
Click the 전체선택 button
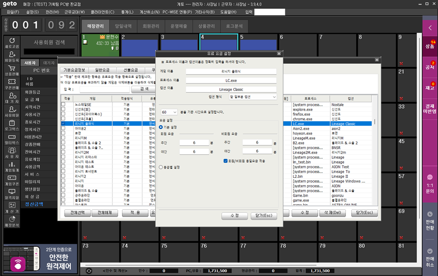coord(77,213)
